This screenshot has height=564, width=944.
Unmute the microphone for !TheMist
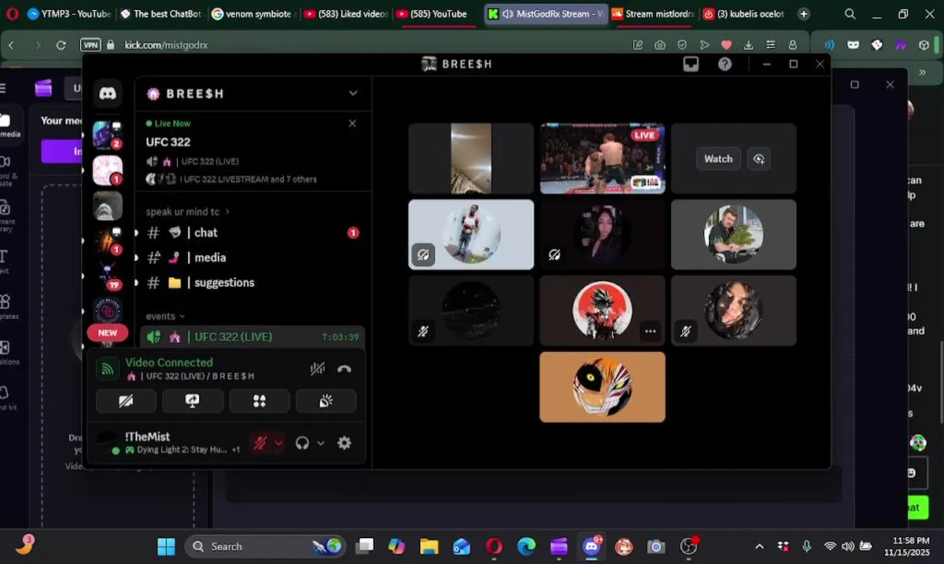pyautogui.click(x=260, y=443)
